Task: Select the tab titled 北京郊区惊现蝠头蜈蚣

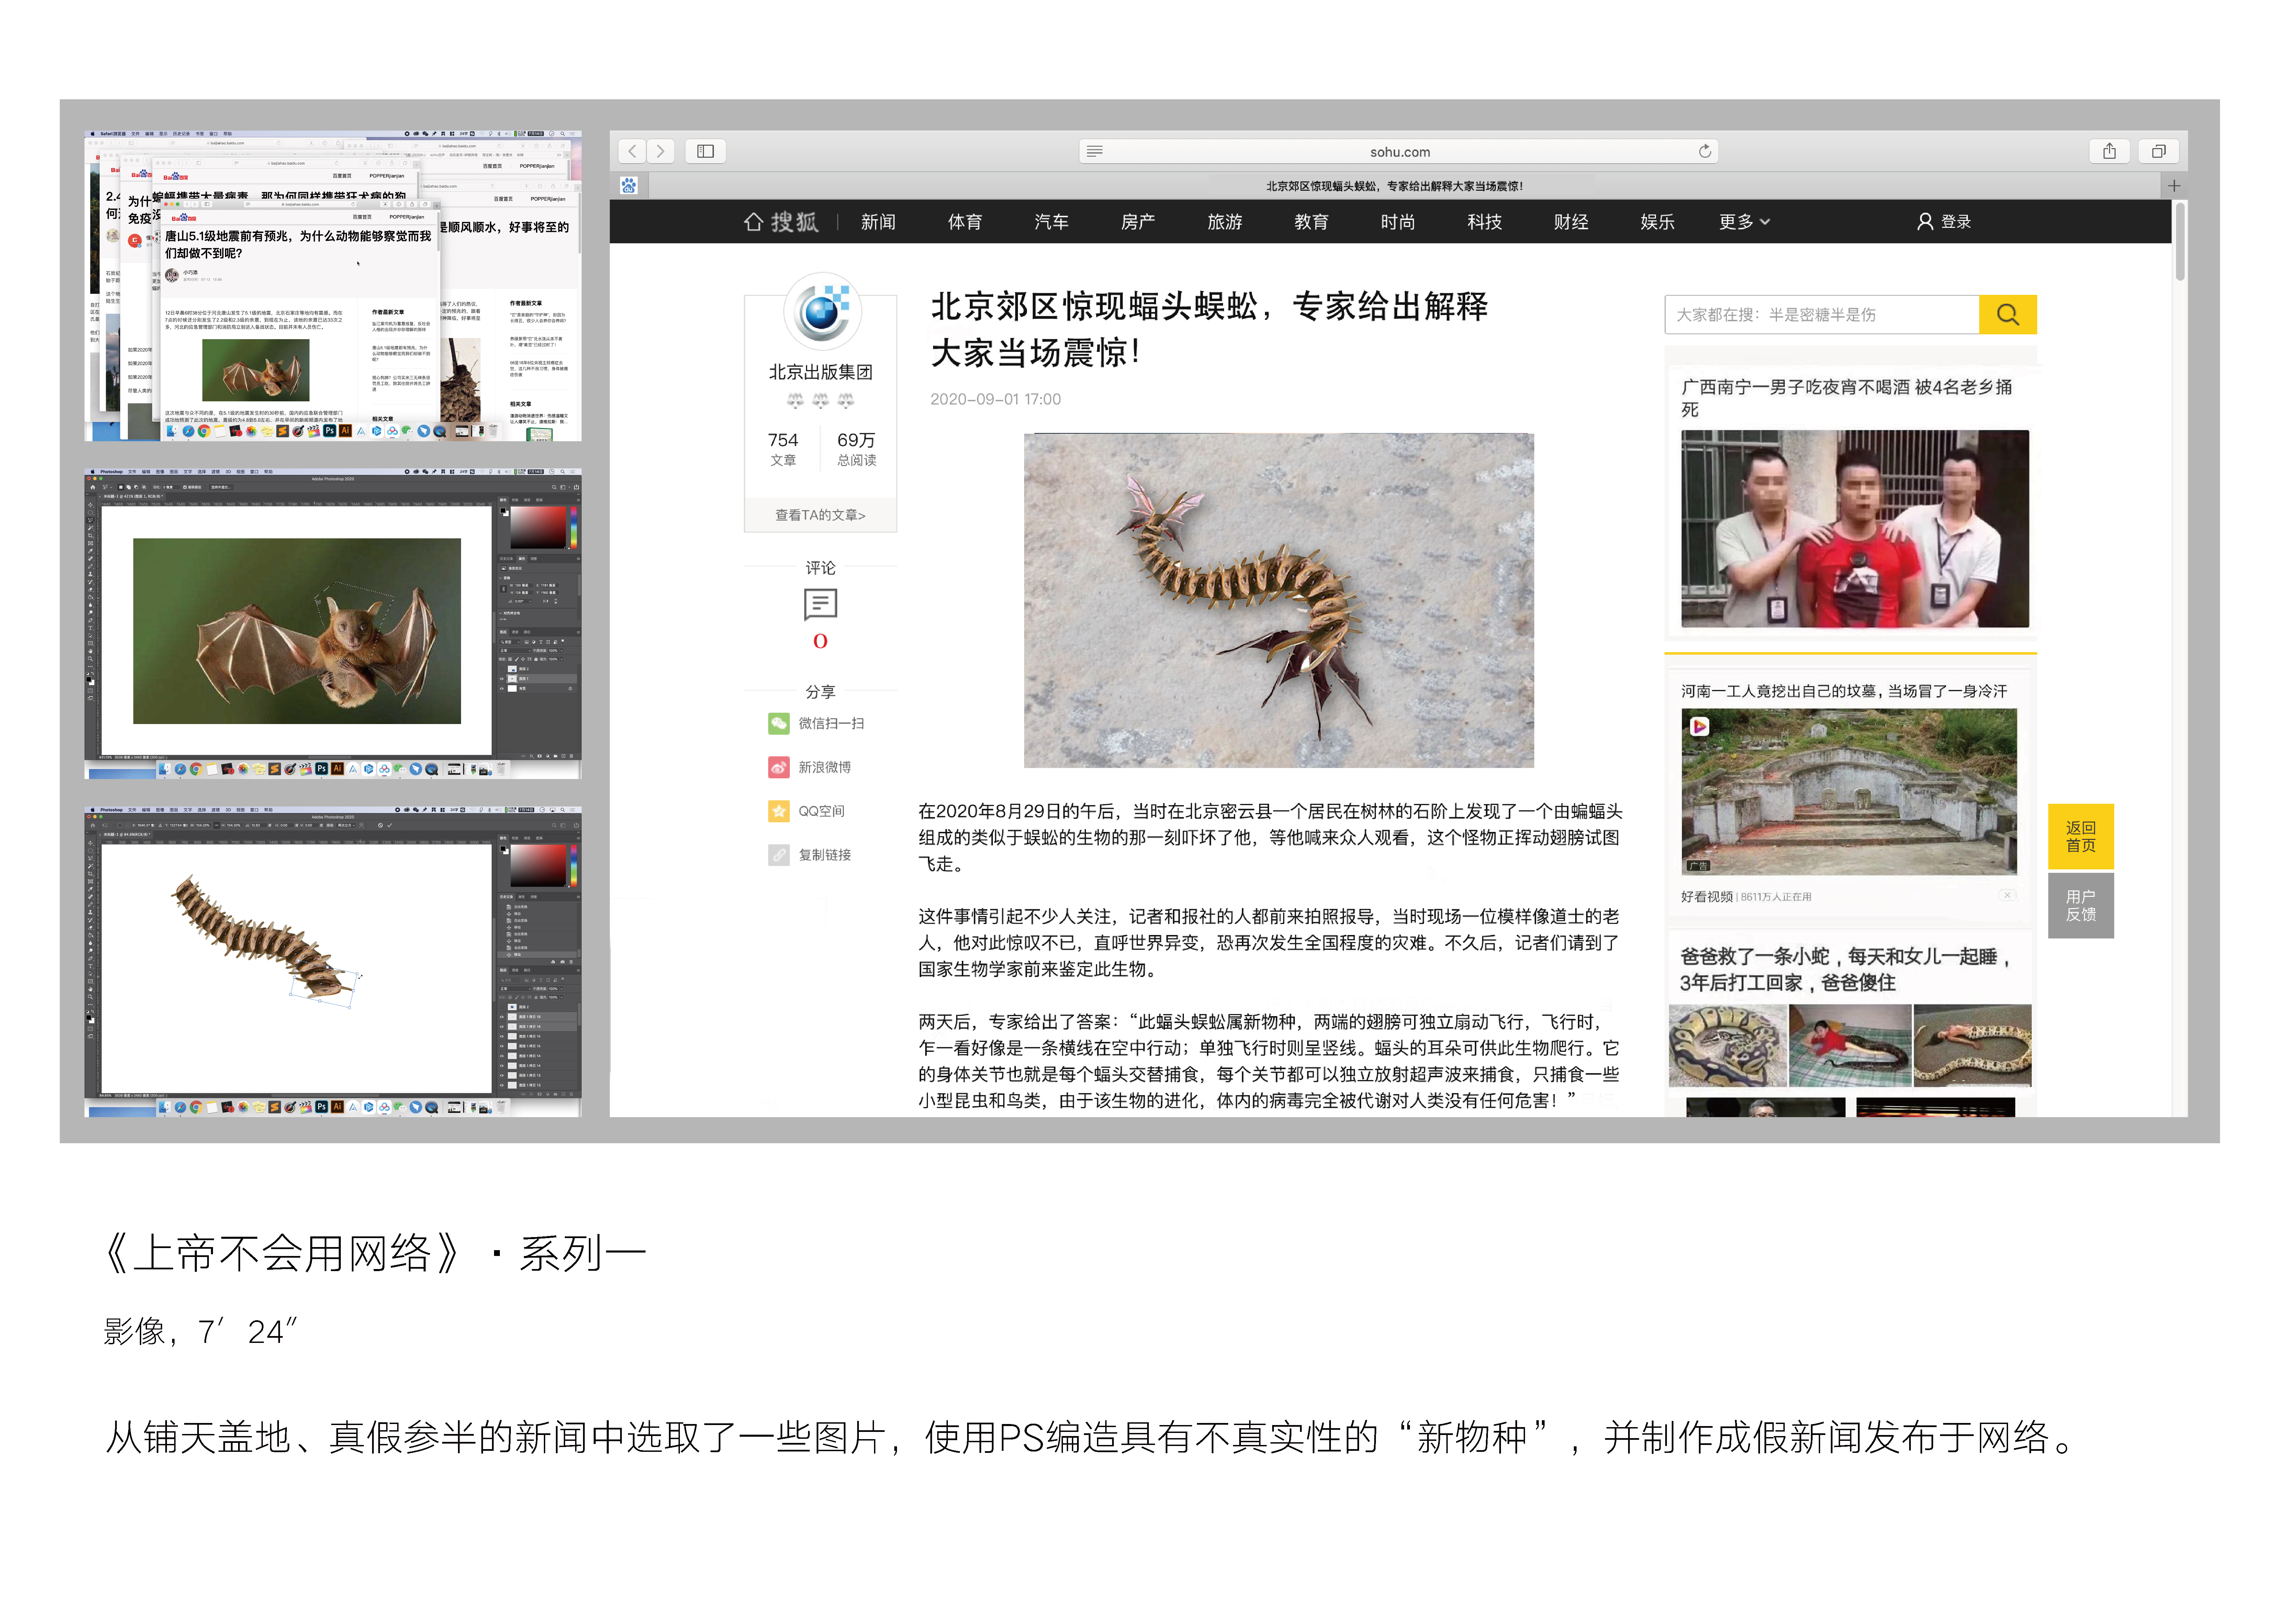Action: click(x=1394, y=186)
